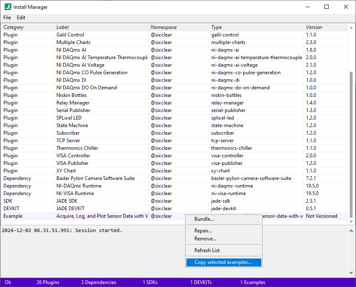Click Copy selected examples
This screenshot has width=356, height=287.
click(x=223, y=261)
